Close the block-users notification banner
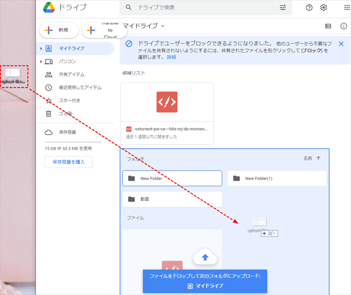The image size is (351, 295). (341, 44)
